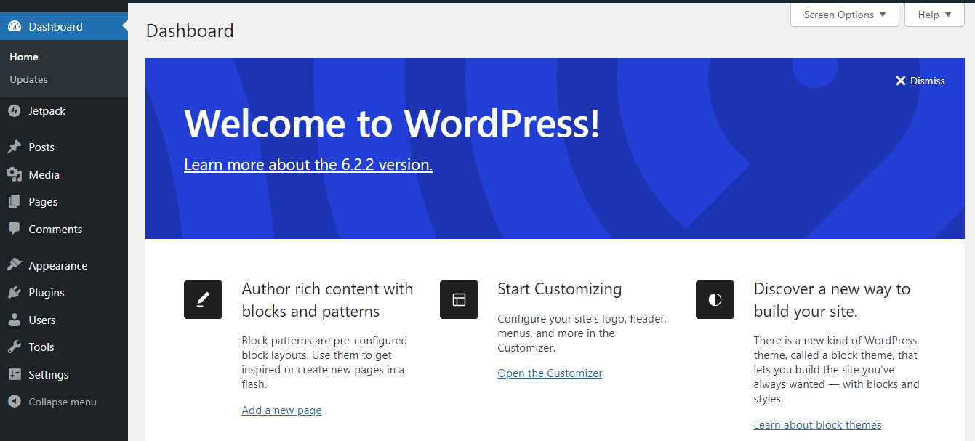975x441 pixels.
Task: Open the Settings menu label
Action: [x=48, y=374]
